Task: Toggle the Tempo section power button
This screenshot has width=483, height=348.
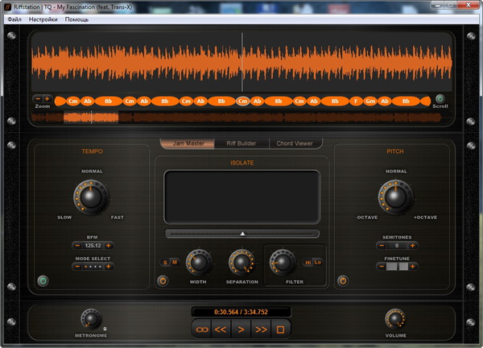Action: (x=43, y=281)
